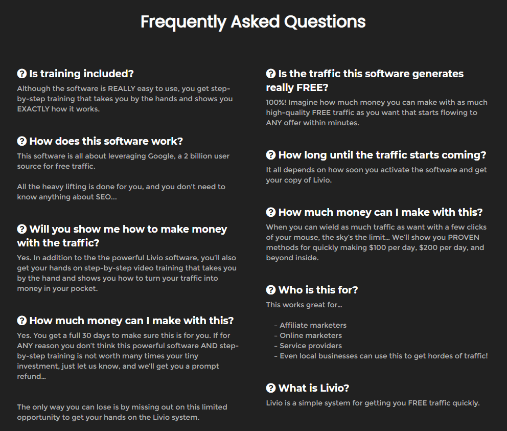
Task: Select 'How does this software work?' heading
Action: pyautogui.click(x=100, y=142)
